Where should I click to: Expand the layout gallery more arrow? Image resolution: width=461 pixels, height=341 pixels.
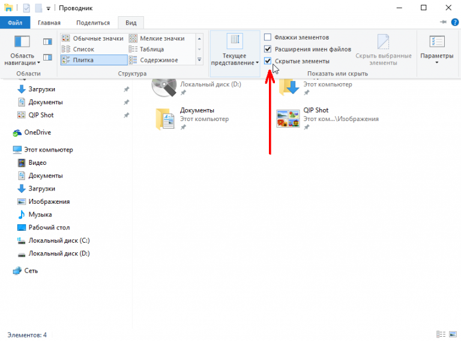tap(199, 59)
